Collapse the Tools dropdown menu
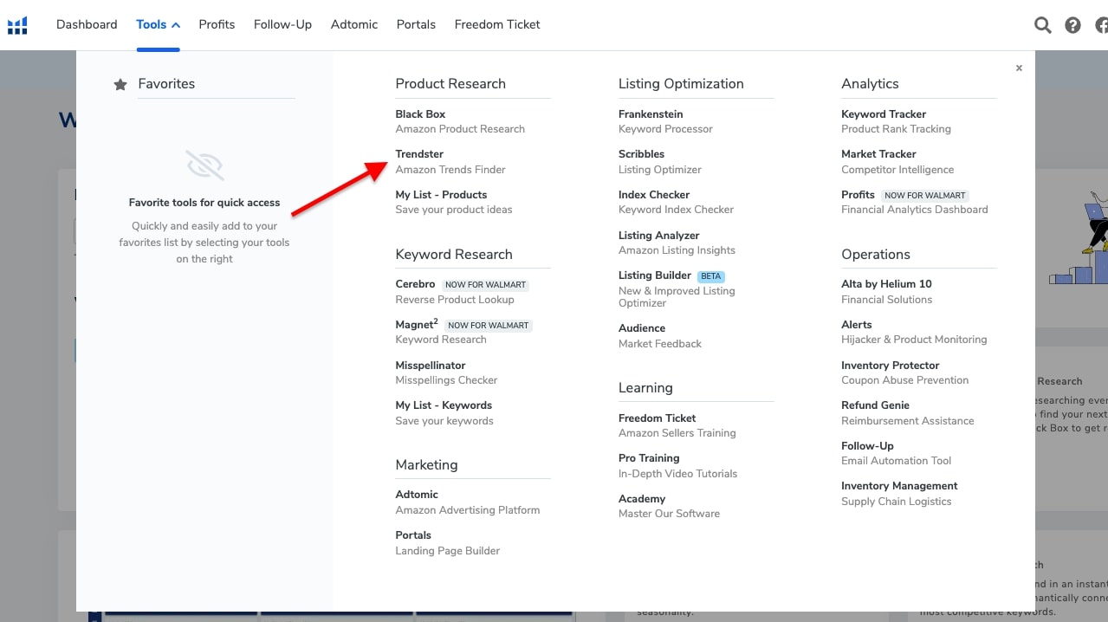The image size is (1108, 622). click(x=158, y=24)
